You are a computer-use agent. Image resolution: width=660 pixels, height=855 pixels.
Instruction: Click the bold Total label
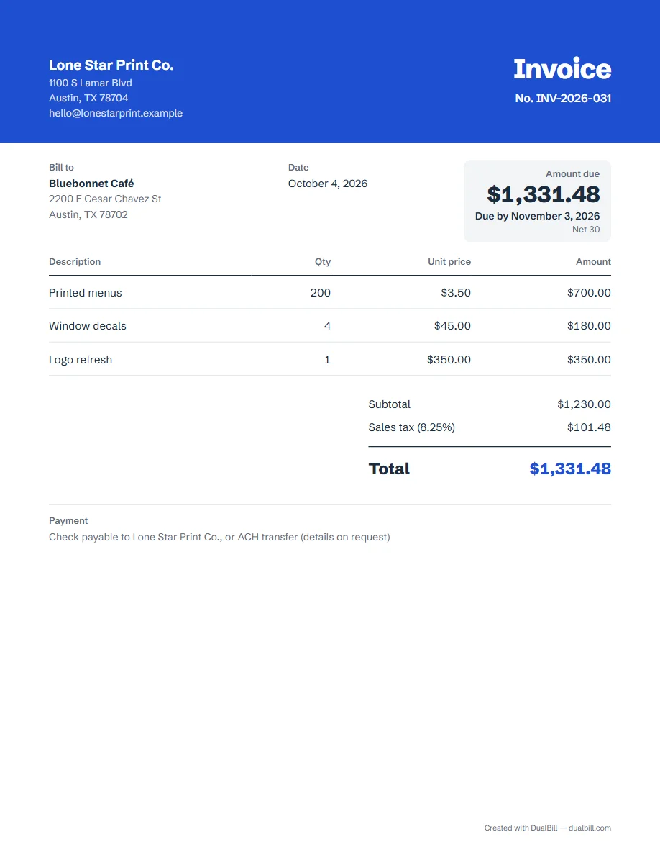(390, 469)
